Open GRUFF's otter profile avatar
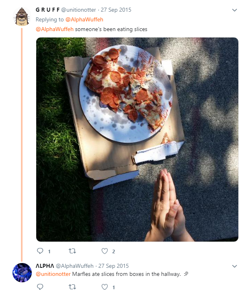 pos(22,17)
